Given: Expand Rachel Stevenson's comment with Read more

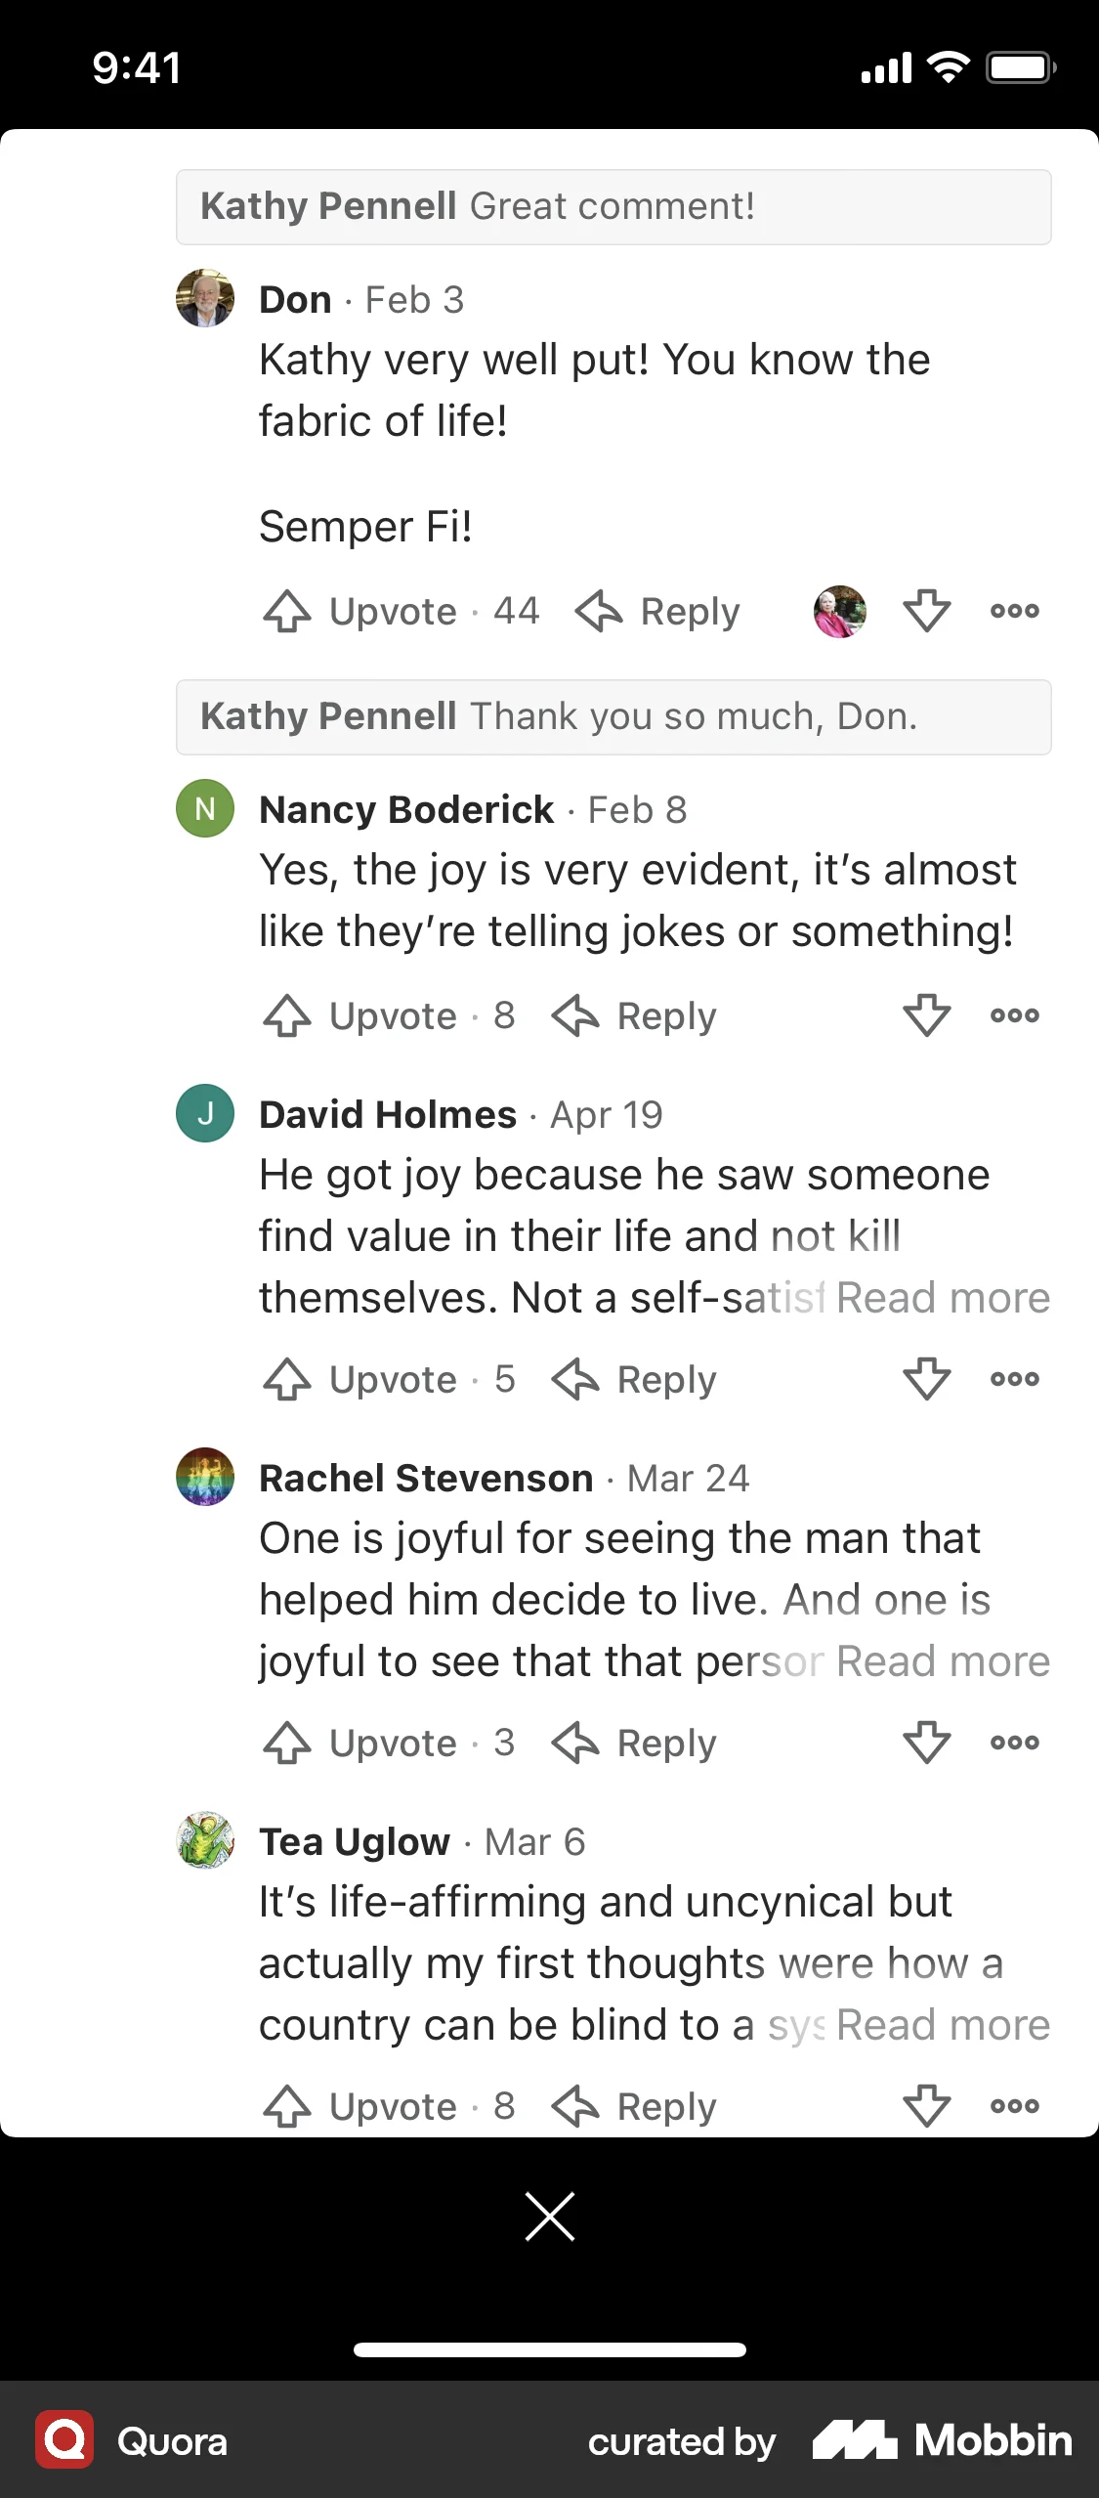Looking at the screenshot, I should pos(943,1661).
